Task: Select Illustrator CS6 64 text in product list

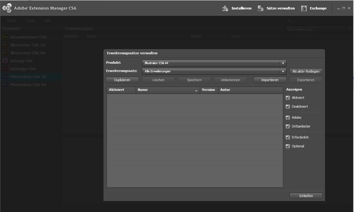Action: click(x=27, y=53)
